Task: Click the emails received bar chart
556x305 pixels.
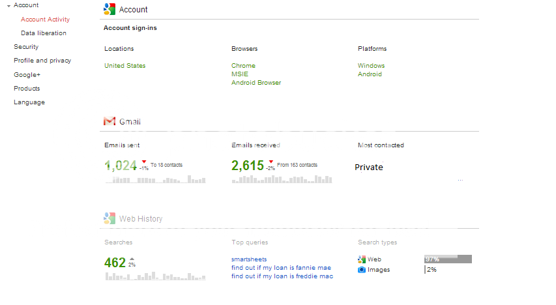Action: pyautogui.click(x=282, y=179)
